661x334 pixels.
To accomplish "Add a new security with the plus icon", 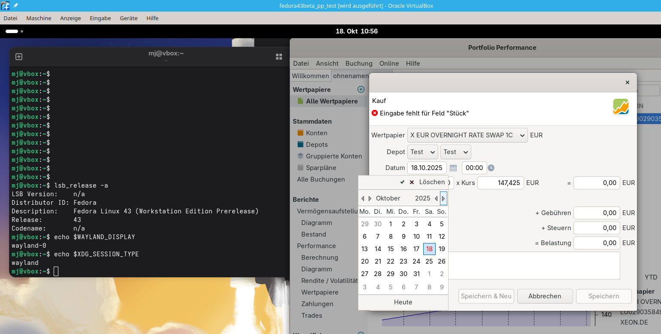I will (x=361, y=89).
